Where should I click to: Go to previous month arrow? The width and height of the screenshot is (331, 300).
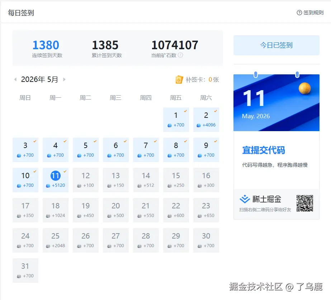pos(15,79)
